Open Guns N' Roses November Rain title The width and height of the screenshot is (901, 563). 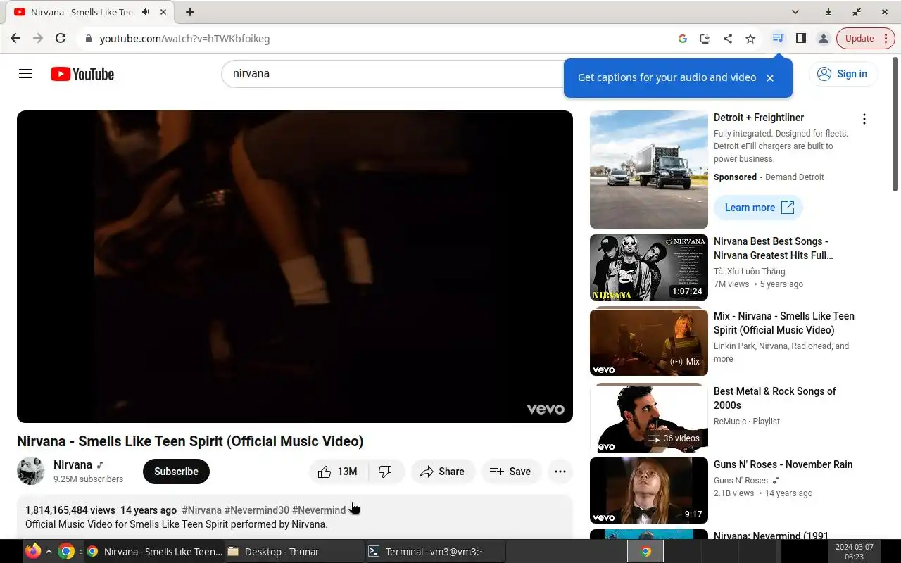tap(783, 464)
